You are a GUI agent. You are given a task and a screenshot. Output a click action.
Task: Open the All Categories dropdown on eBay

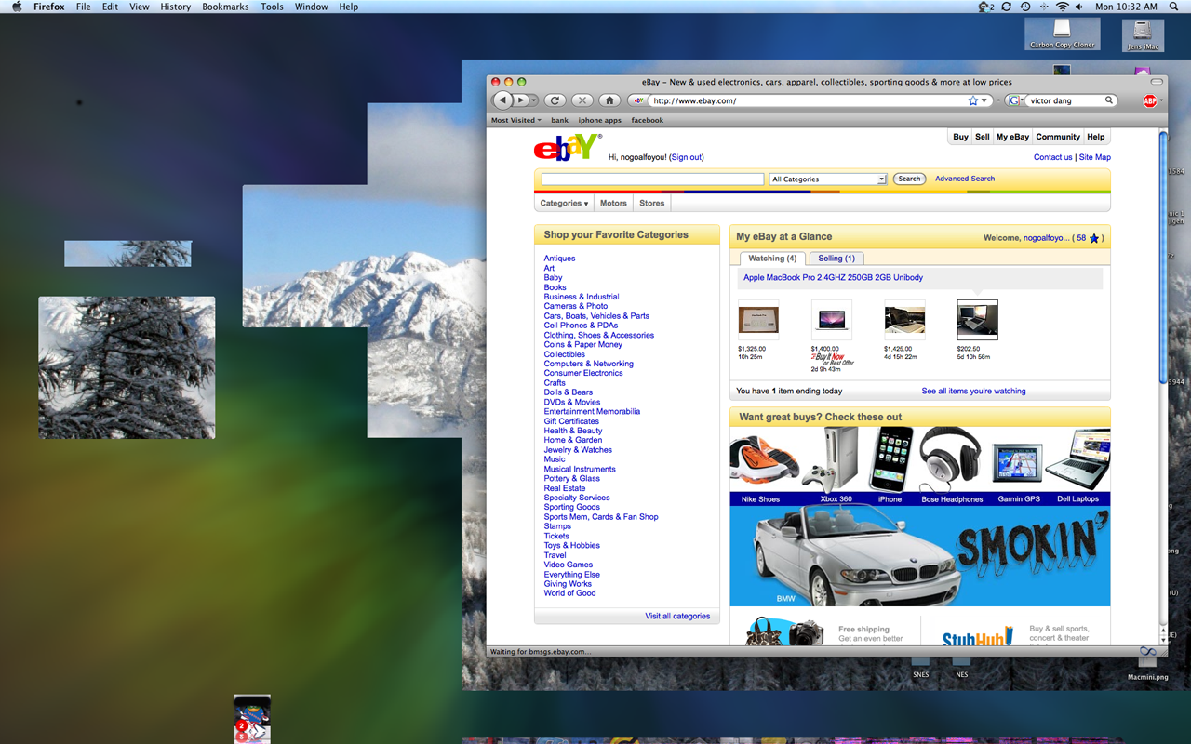tap(828, 179)
